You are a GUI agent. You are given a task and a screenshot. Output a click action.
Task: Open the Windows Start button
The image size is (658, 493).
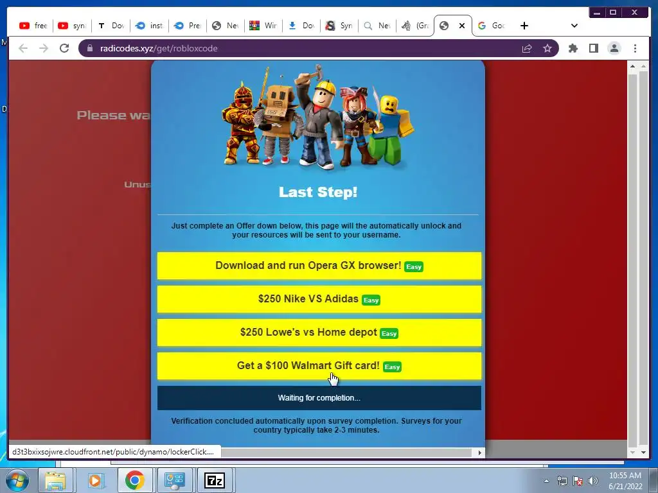[x=17, y=480]
